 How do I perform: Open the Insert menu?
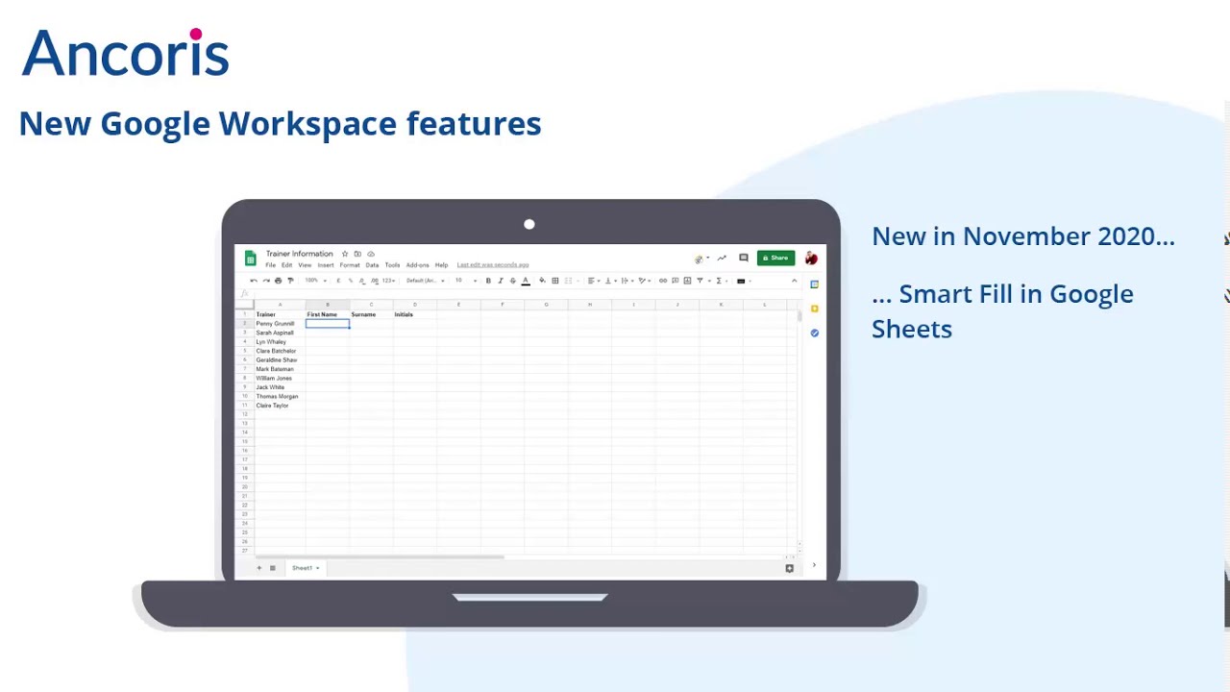click(326, 265)
